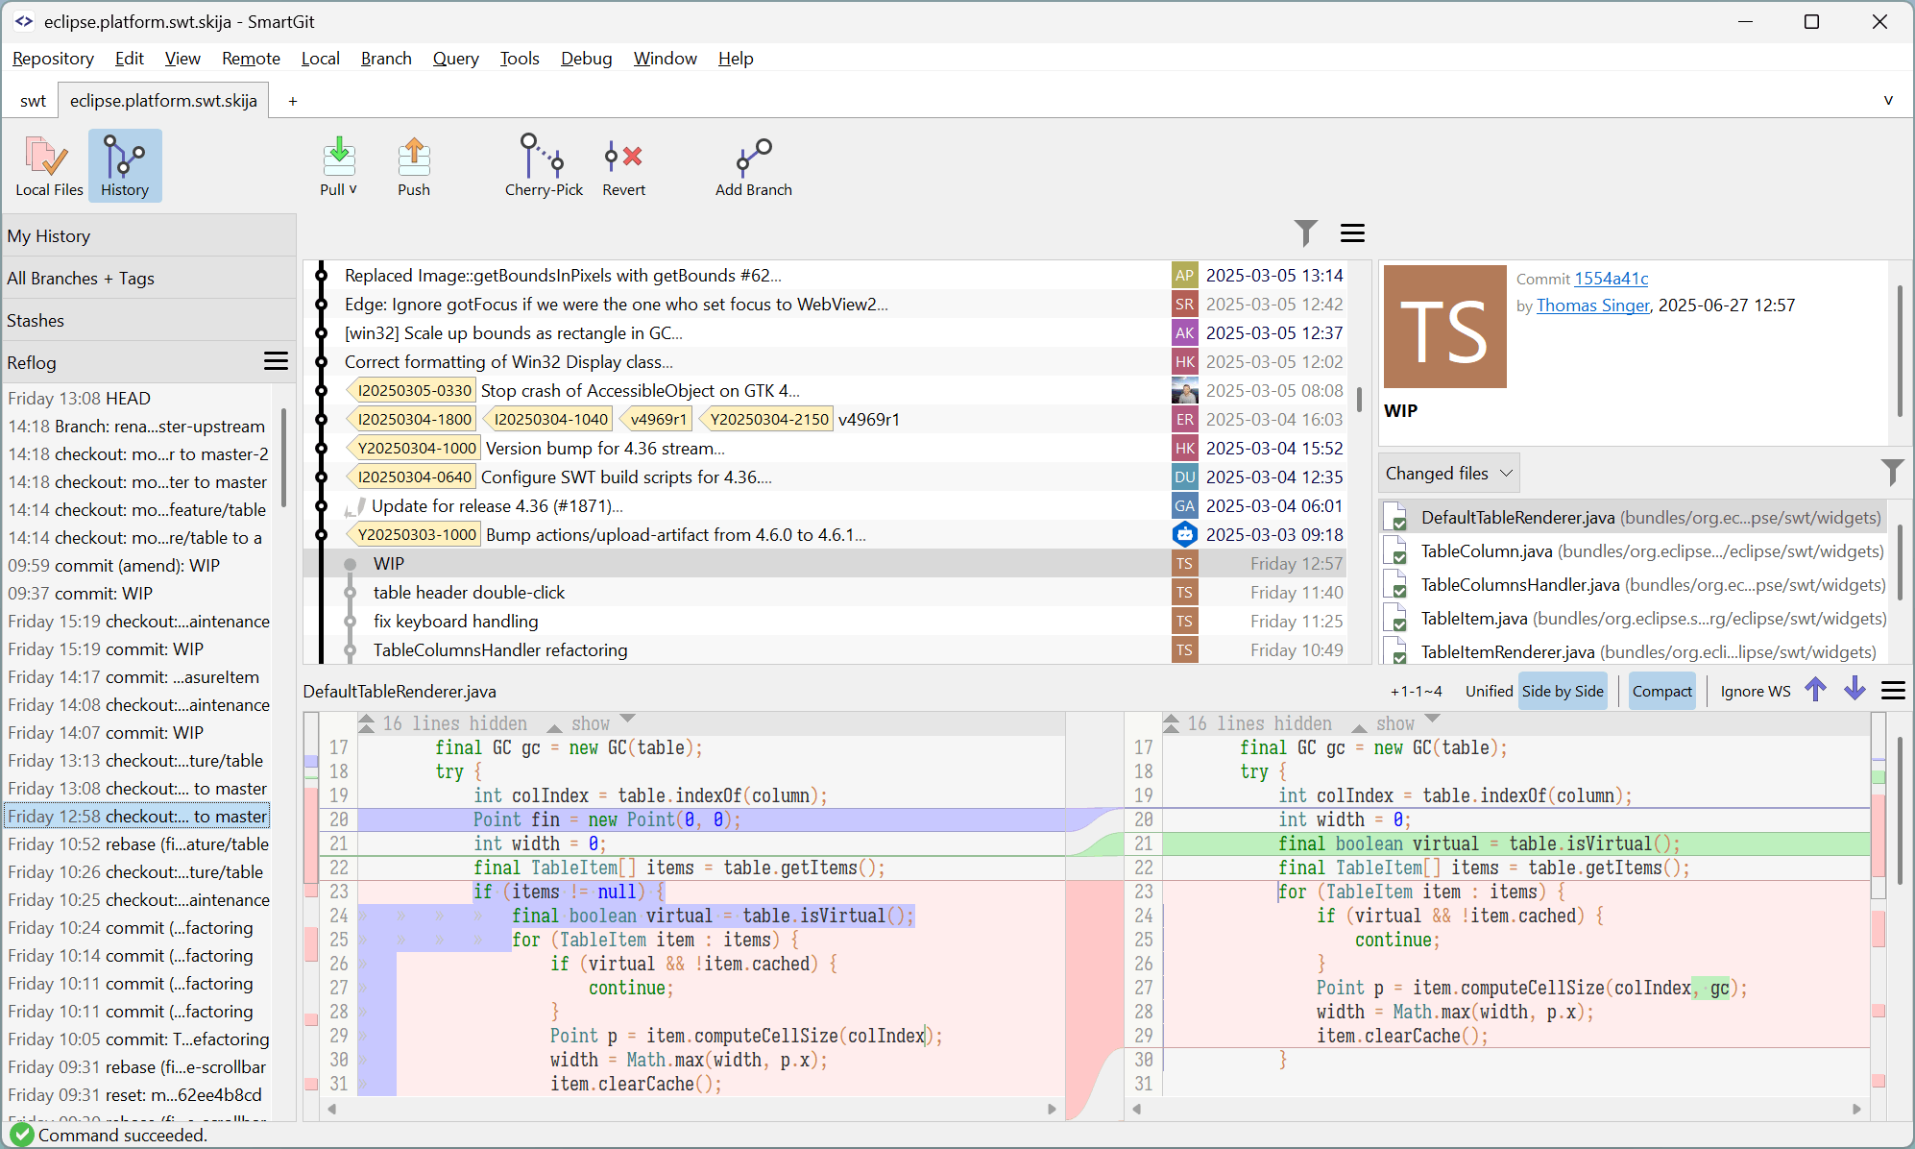Switch to the Local Files view
The height and width of the screenshot is (1149, 1915).
coord(46,165)
